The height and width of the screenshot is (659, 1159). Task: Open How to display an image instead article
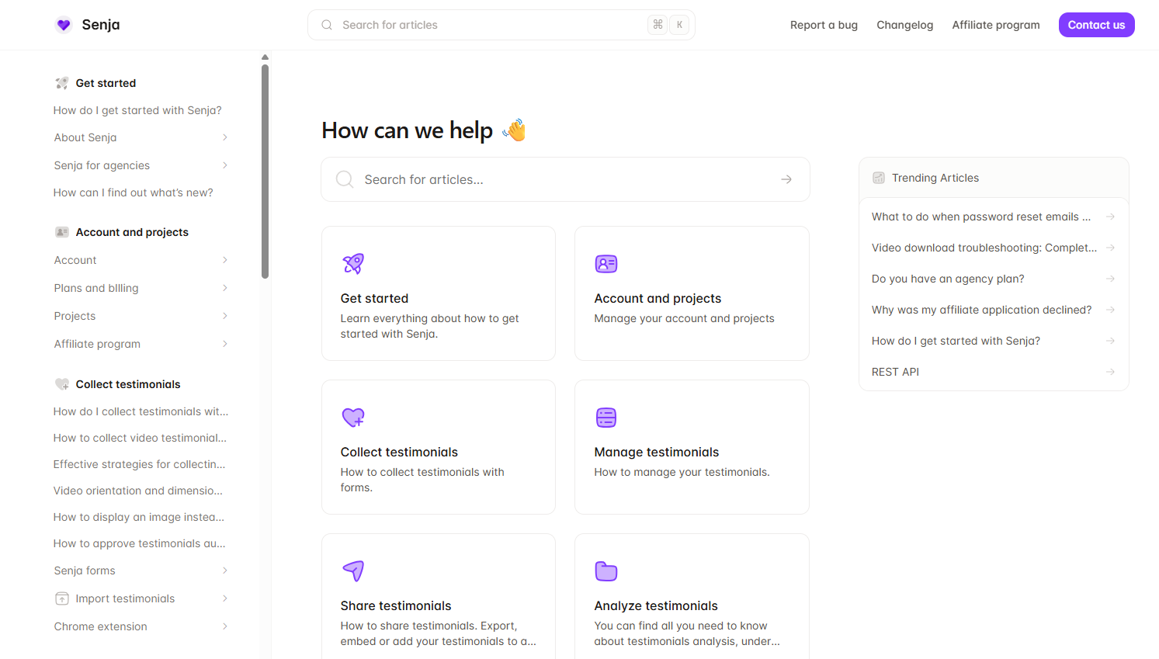138,517
